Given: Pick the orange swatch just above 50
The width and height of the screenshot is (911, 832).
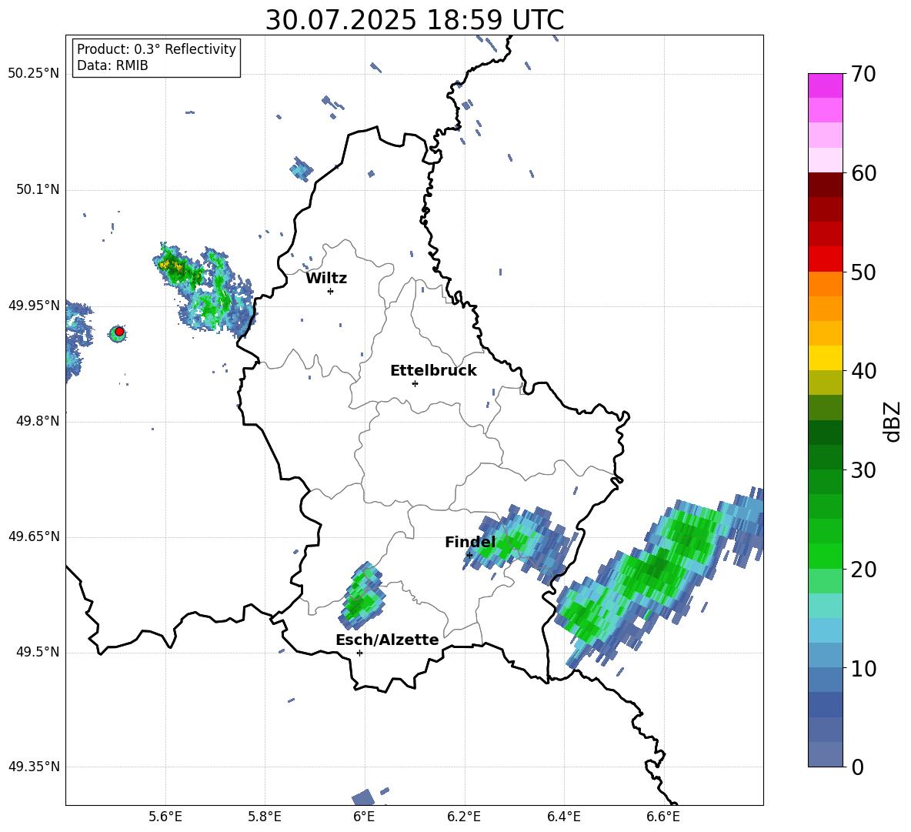Looking at the screenshot, I should coord(825,283).
